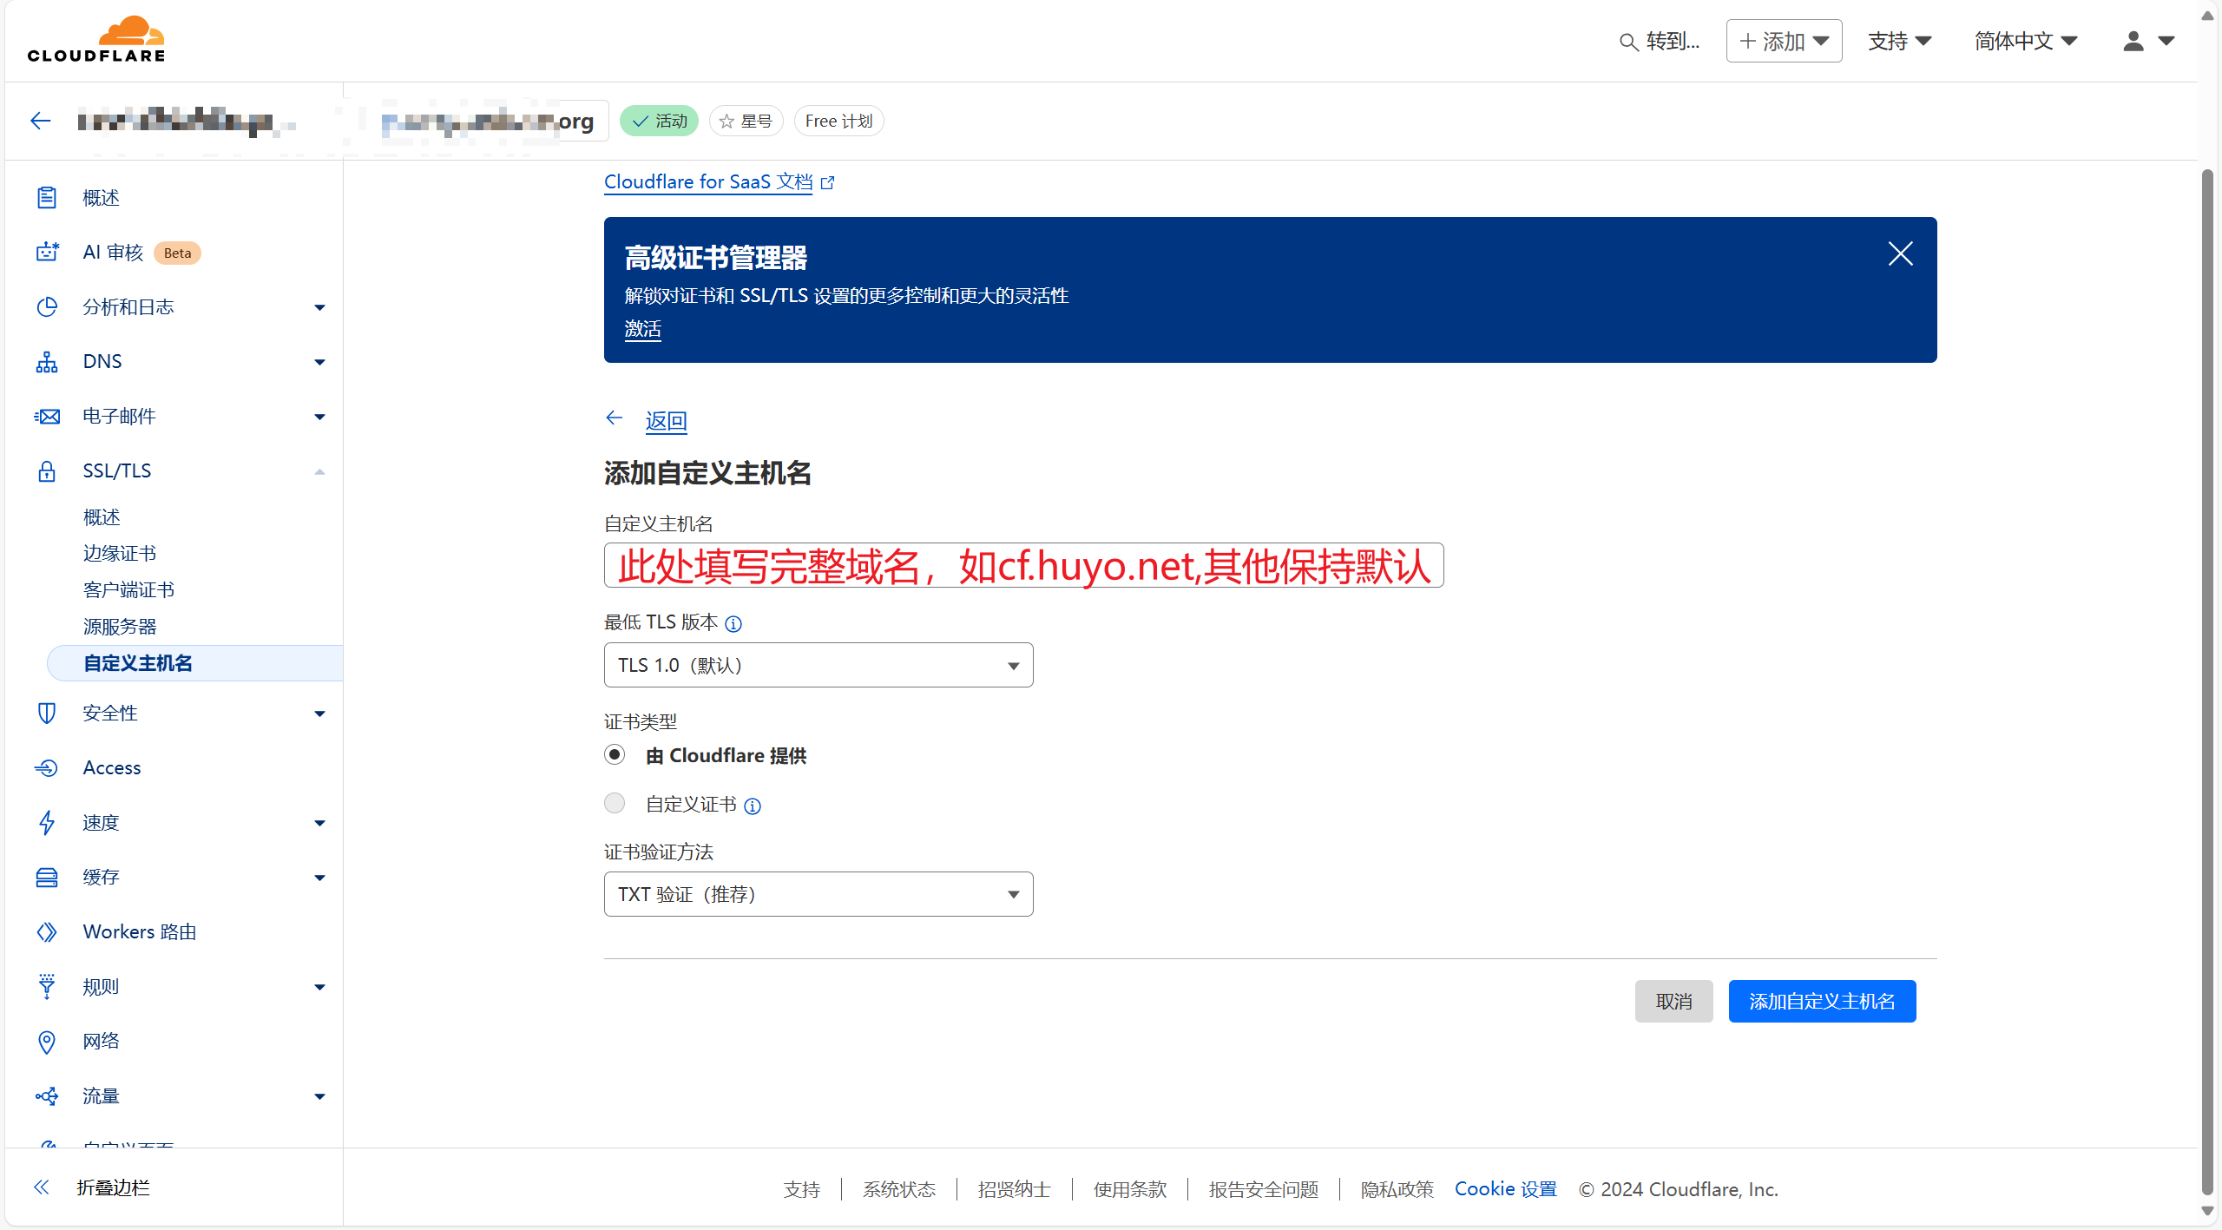The width and height of the screenshot is (2222, 1230).
Task: Open the 自定义主机名 submenu item
Action: pos(195,663)
